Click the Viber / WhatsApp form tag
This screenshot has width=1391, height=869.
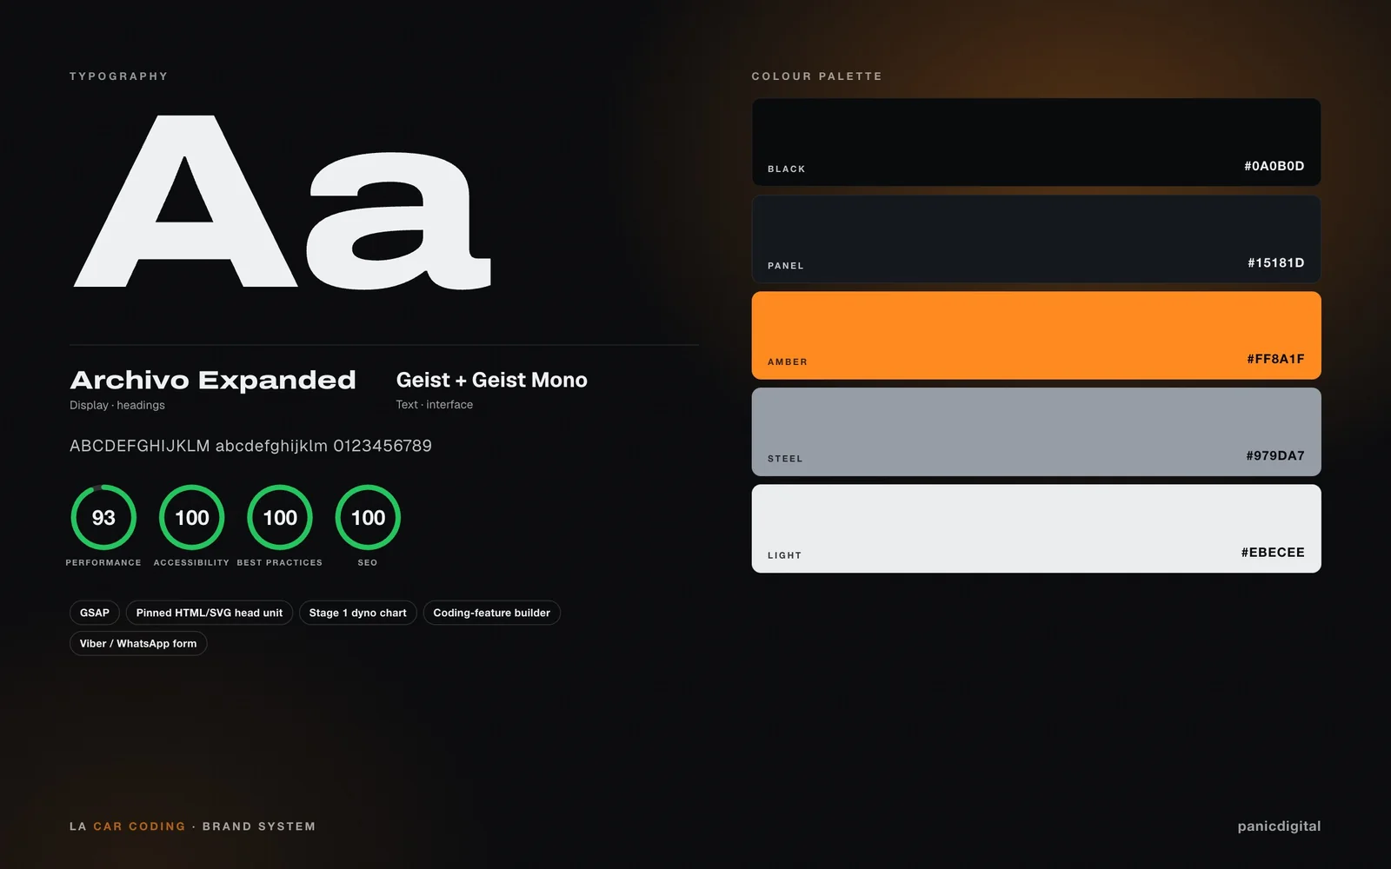pyautogui.click(x=138, y=644)
